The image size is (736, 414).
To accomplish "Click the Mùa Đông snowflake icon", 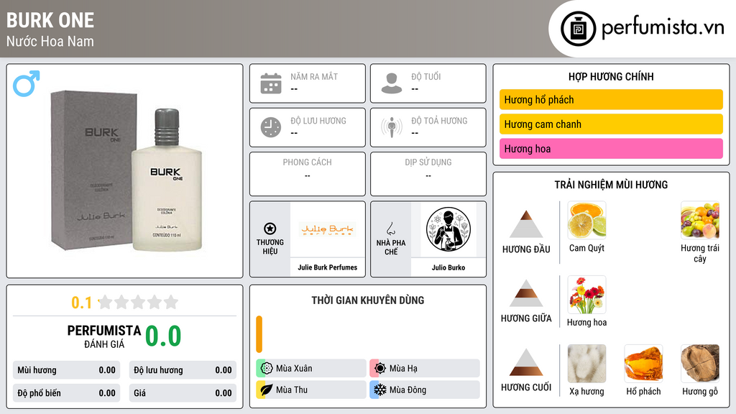I will [380, 390].
